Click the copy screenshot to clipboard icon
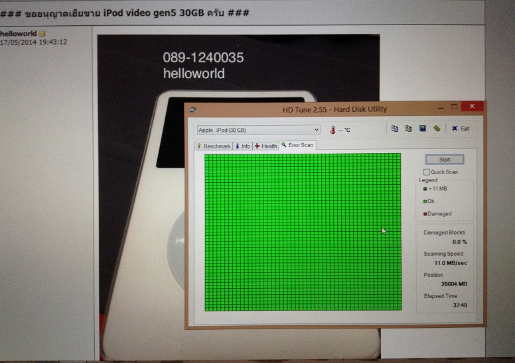 (408, 129)
